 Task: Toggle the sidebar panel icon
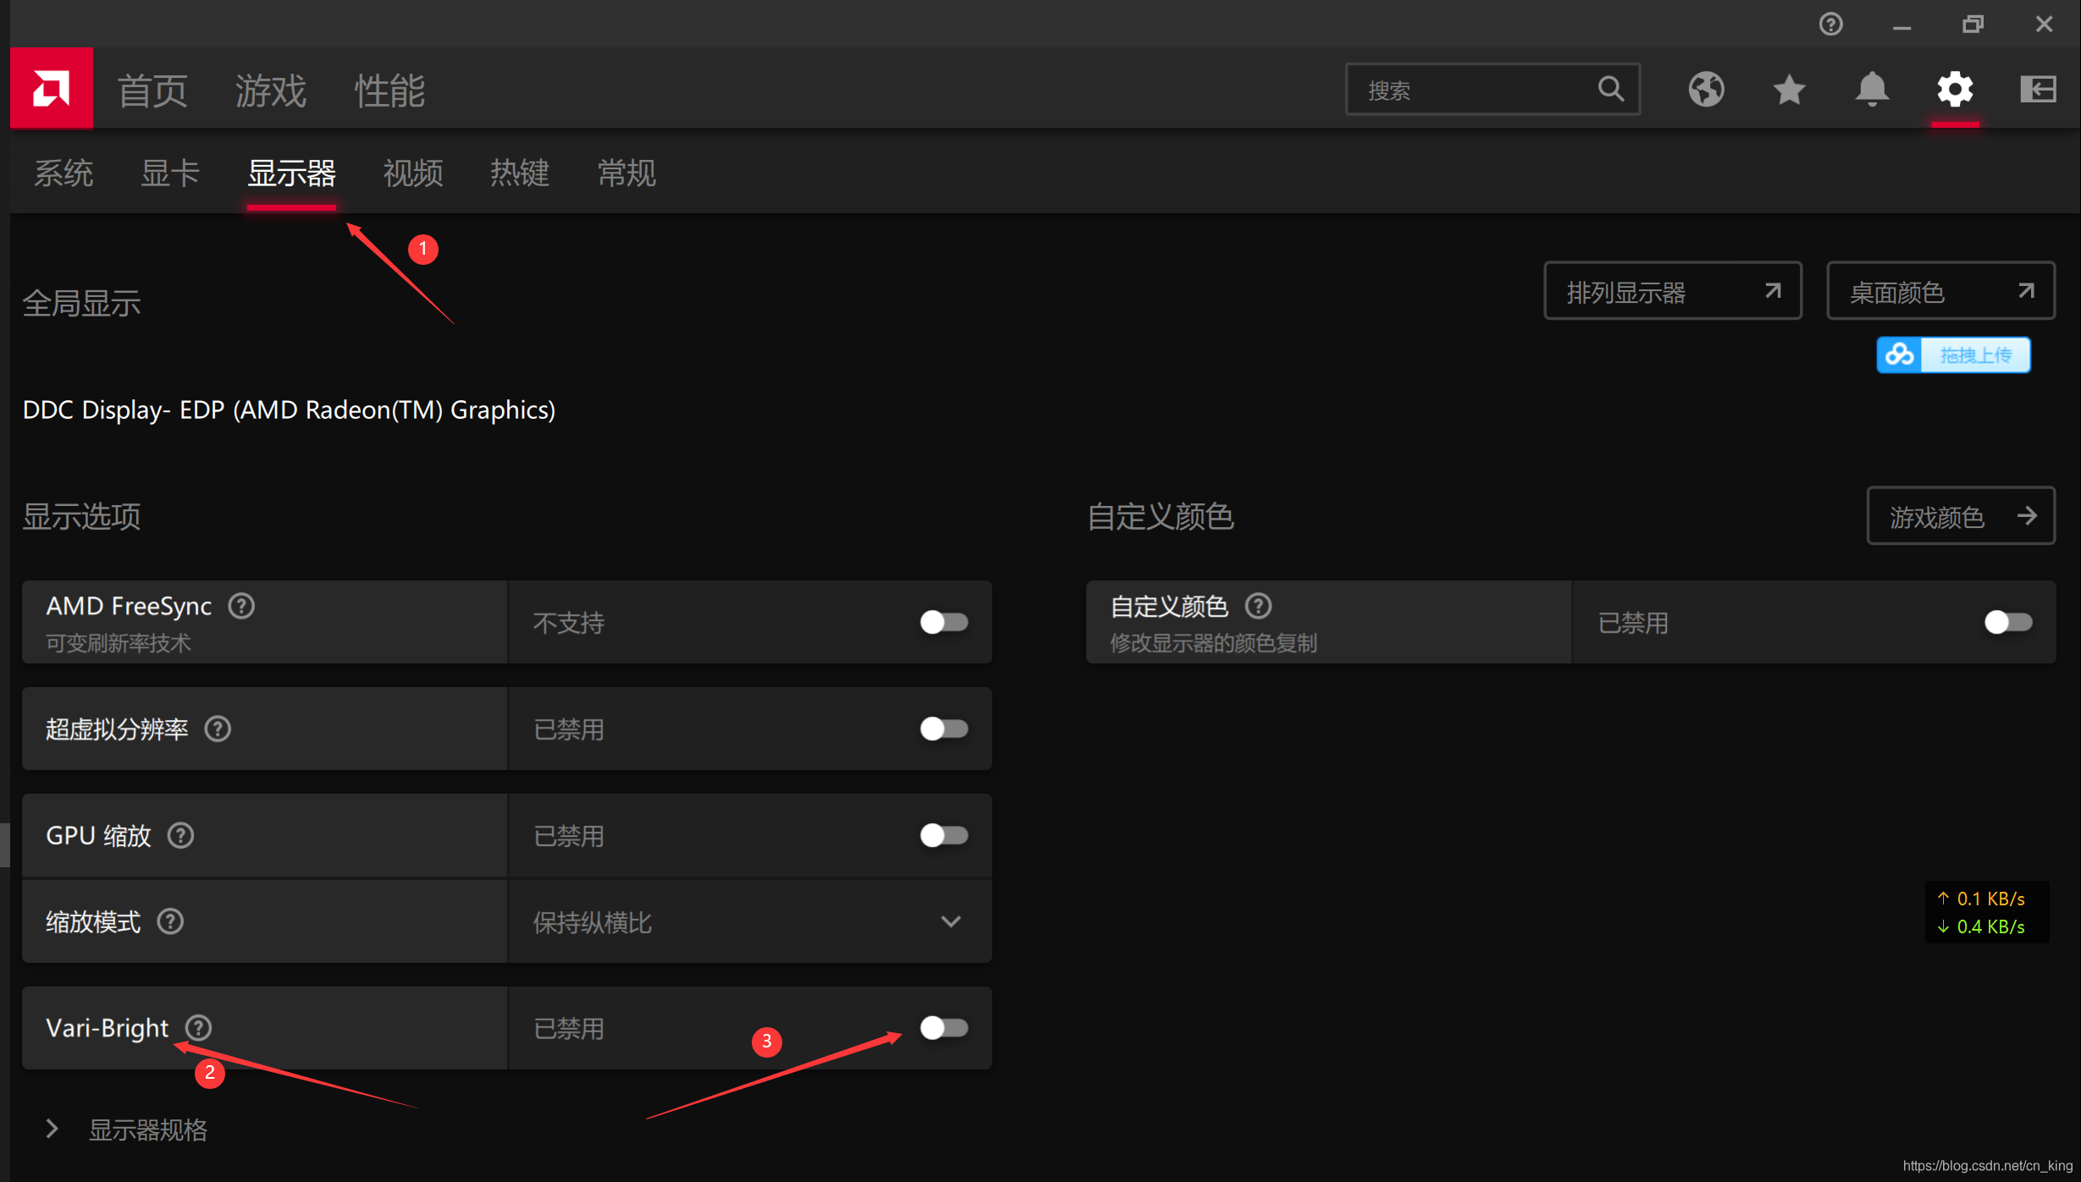(x=2037, y=89)
